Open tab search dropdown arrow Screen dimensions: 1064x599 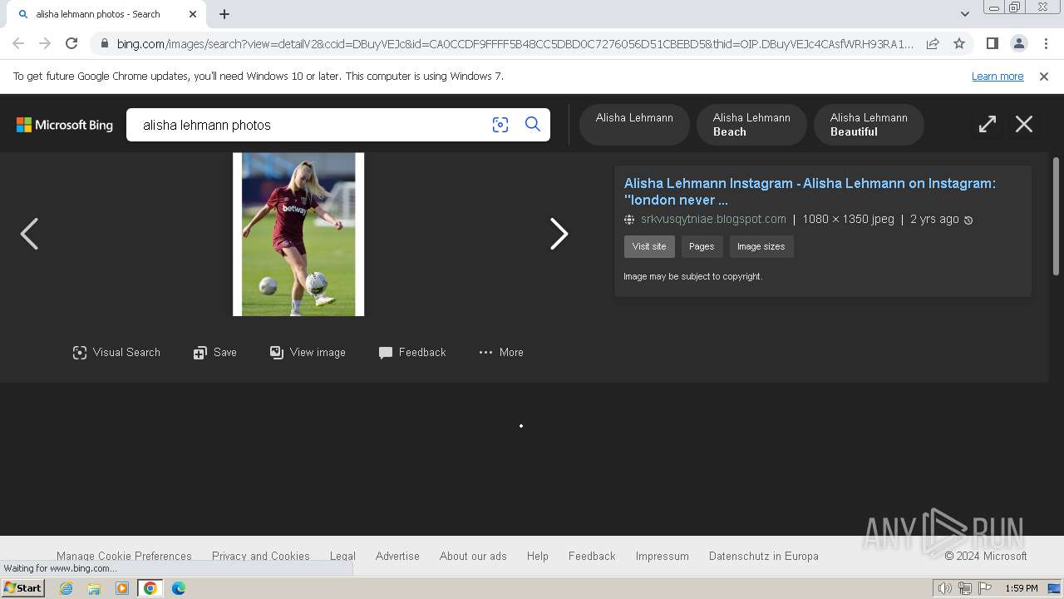tap(965, 14)
